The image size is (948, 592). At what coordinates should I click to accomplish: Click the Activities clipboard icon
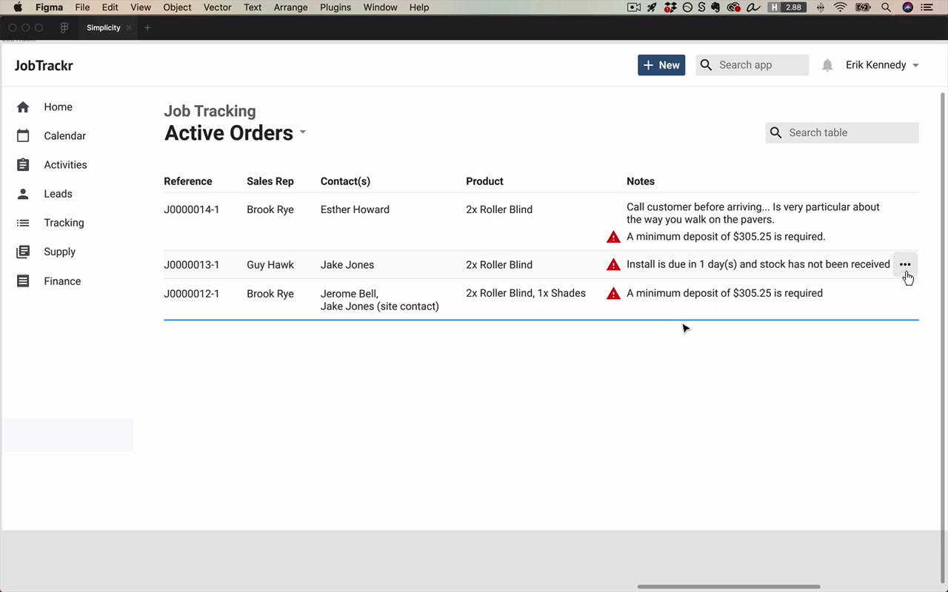click(x=23, y=165)
